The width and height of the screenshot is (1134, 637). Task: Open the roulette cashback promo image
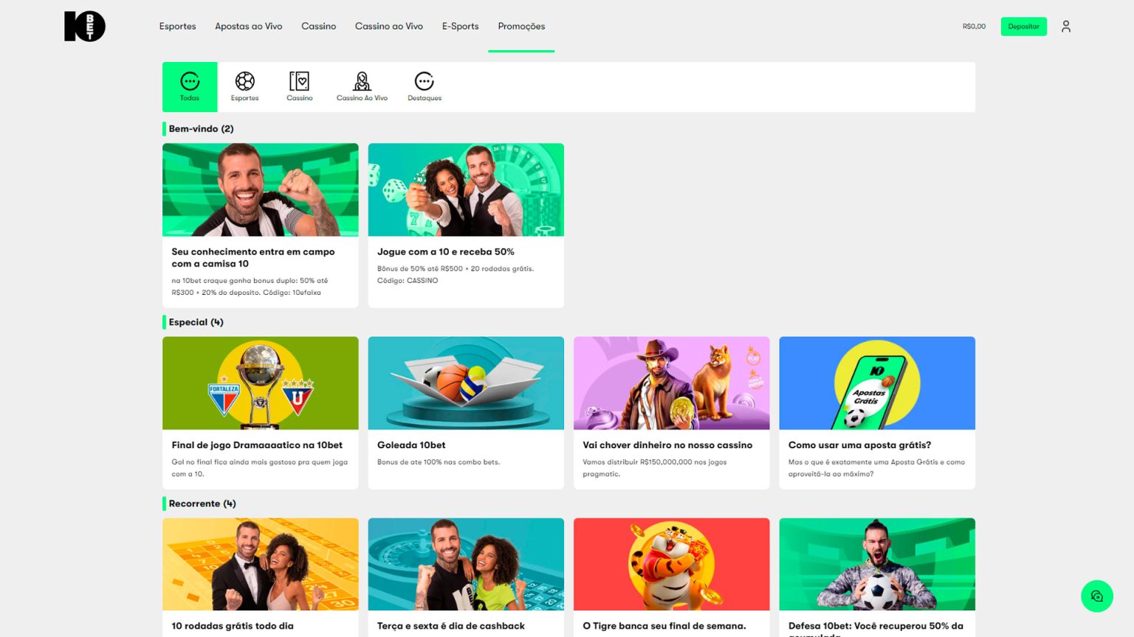(x=466, y=564)
